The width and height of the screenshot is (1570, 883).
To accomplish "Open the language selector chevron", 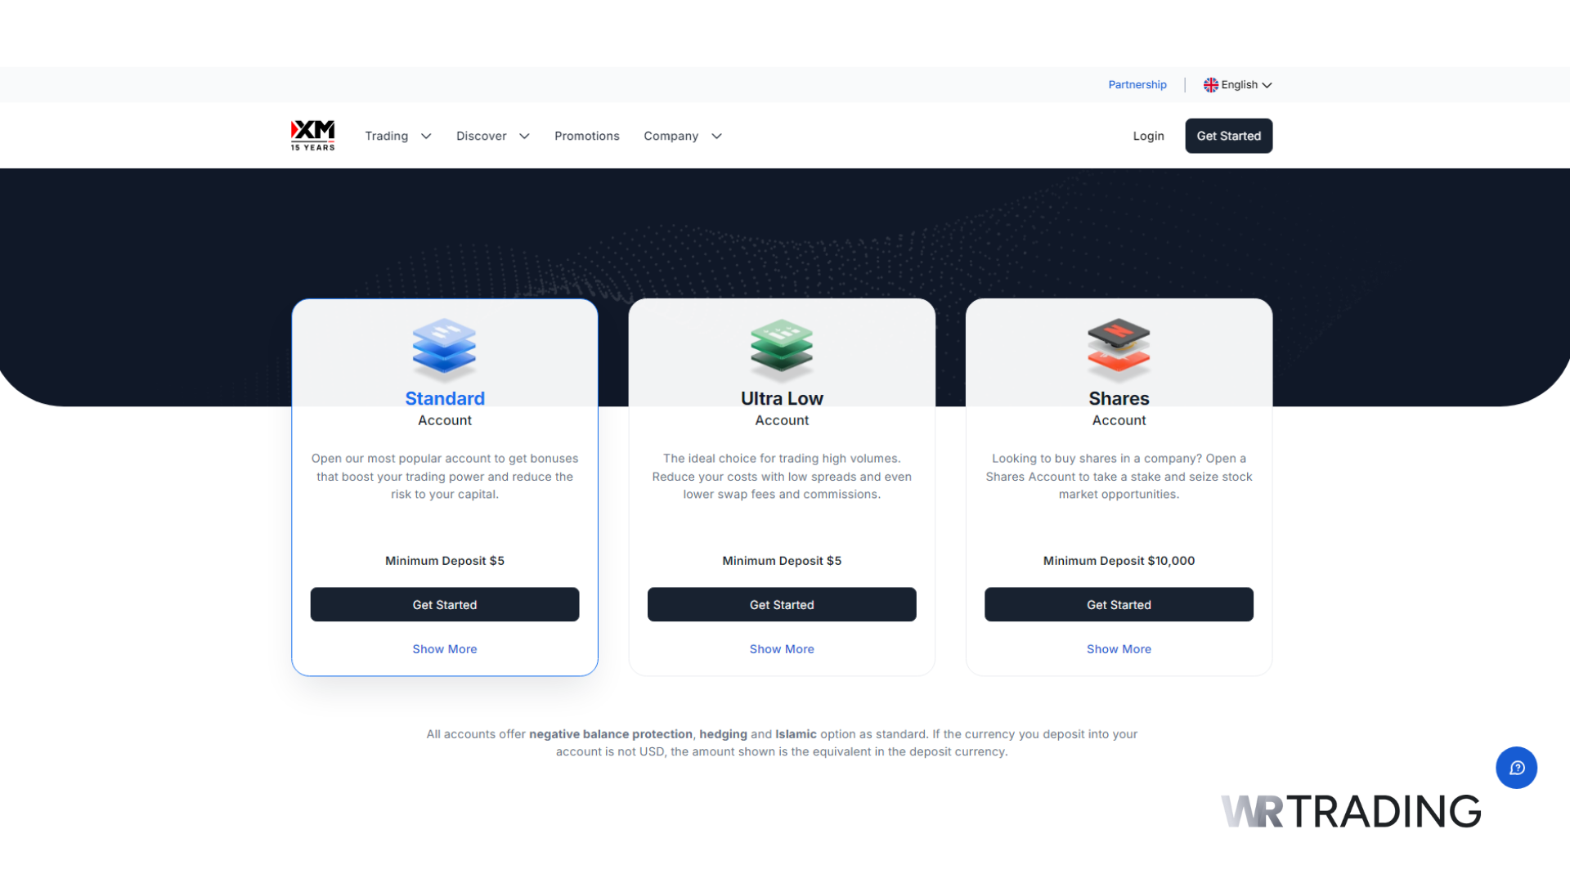I will [x=1267, y=85].
